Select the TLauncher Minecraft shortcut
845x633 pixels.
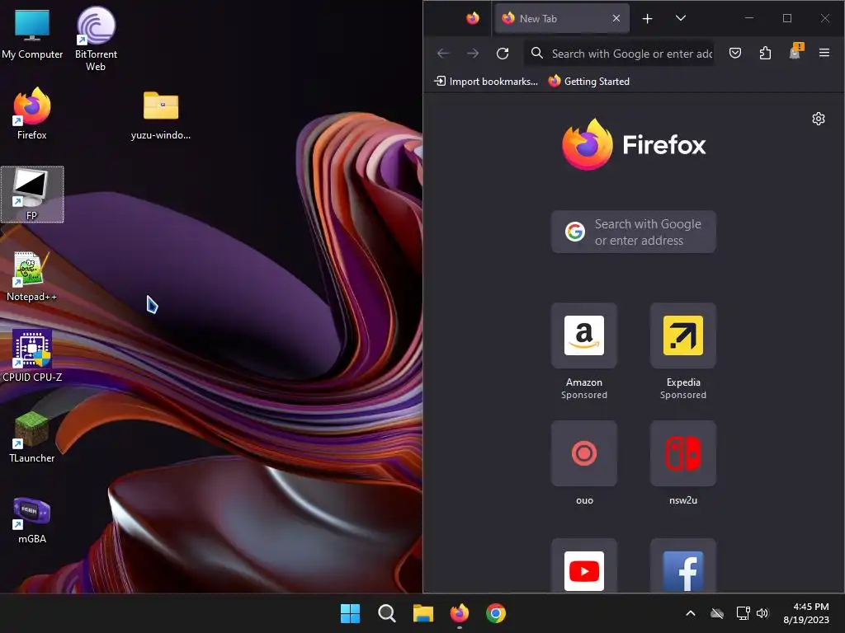point(32,437)
